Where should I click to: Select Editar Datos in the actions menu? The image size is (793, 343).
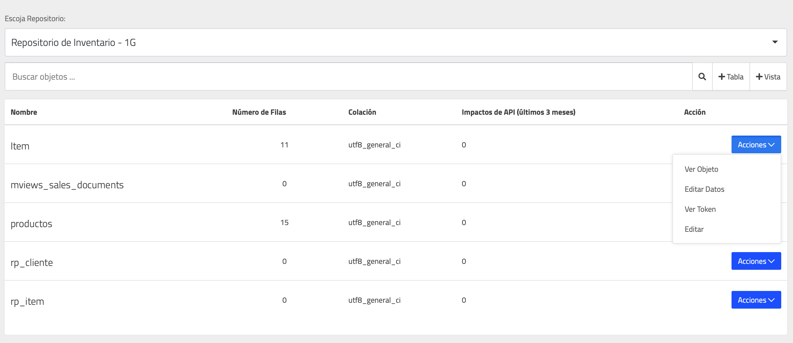point(704,189)
